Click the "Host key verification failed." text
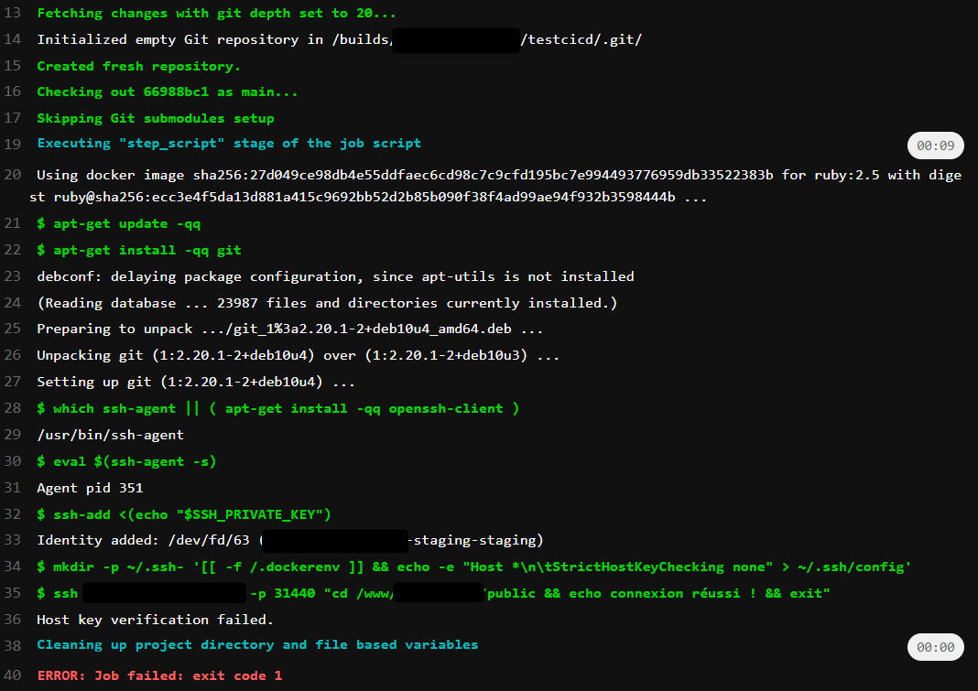This screenshot has height=691, width=978. pos(155,621)
